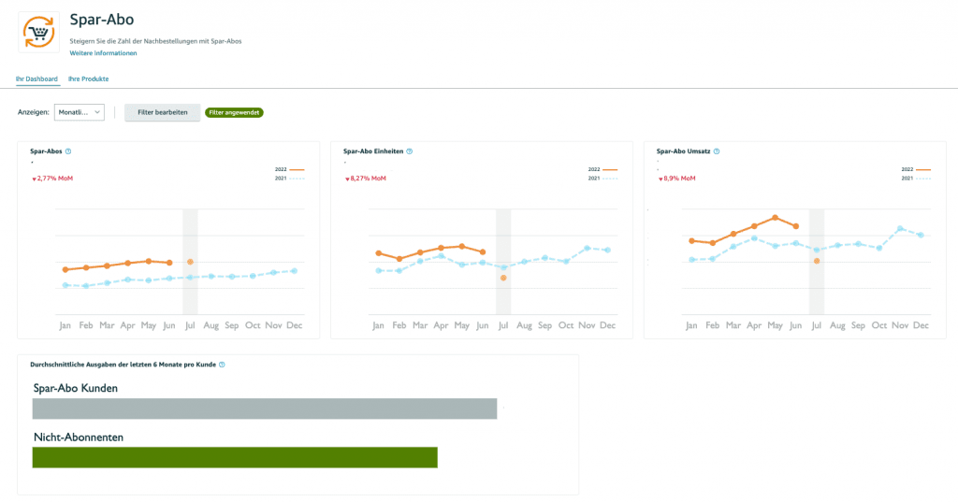This screenshot has height=502, width=958.
Task: Click help icon beside Spar-Abo Umsatz title
Action: click(717, 151)
